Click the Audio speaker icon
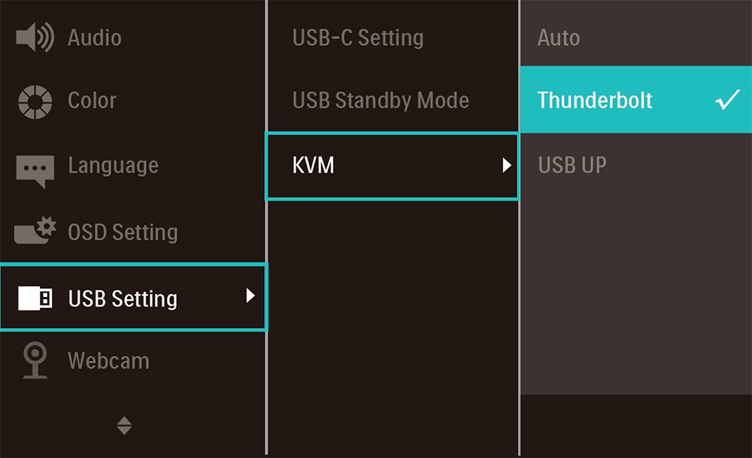This screenshot has width=752, height=458. pos(35,38)
